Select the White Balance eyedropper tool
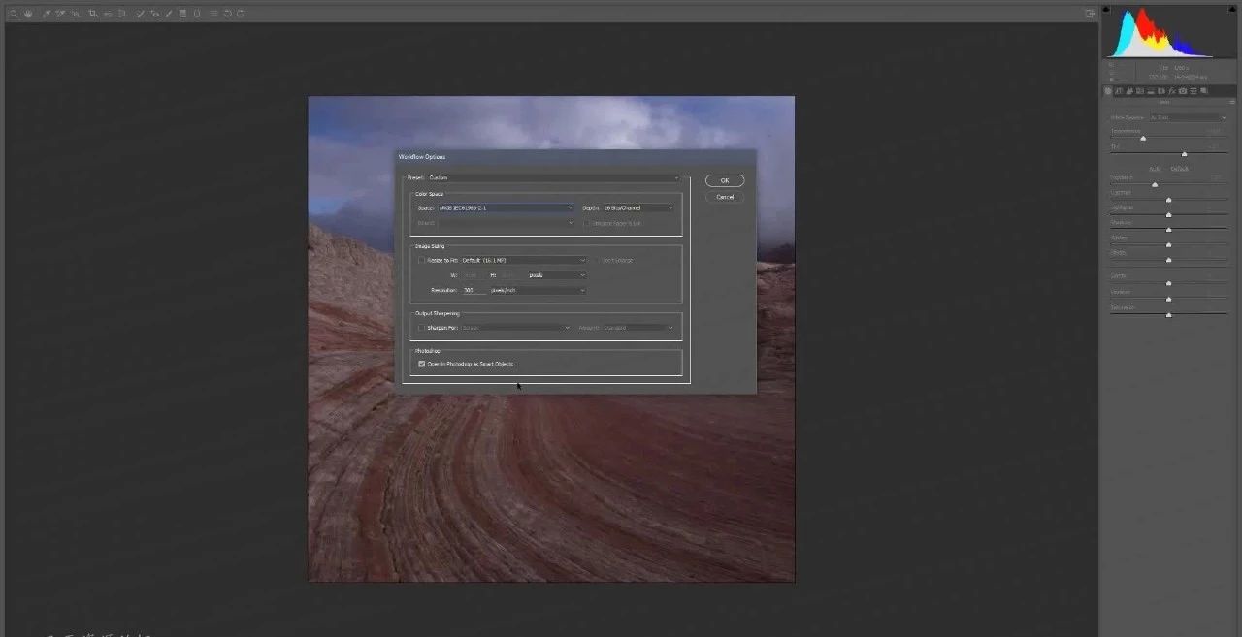 [x=46, y=14]
